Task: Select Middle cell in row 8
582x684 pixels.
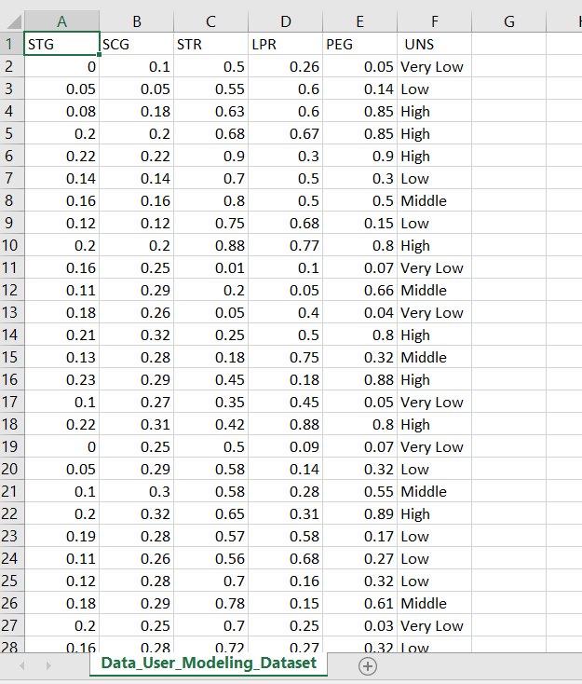Action: pos(435,200)
